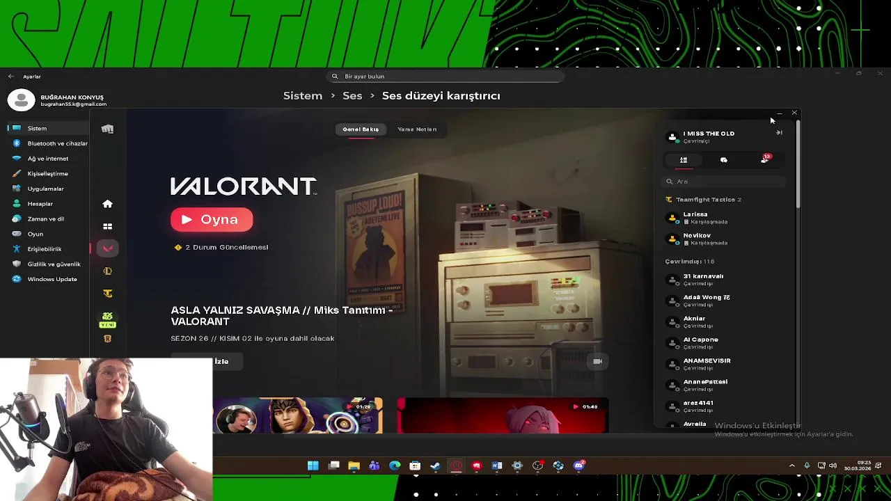891x501 pixels.
Task: Open the 2 Durum Güncellemesi link
Action: point(226,247)
